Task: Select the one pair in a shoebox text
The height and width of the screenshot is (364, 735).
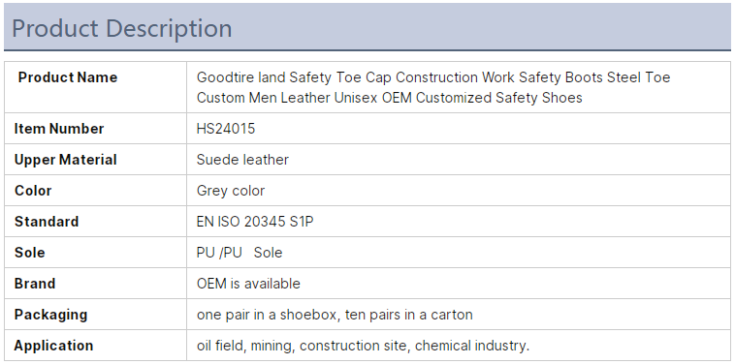Action: tap(269, 315)
